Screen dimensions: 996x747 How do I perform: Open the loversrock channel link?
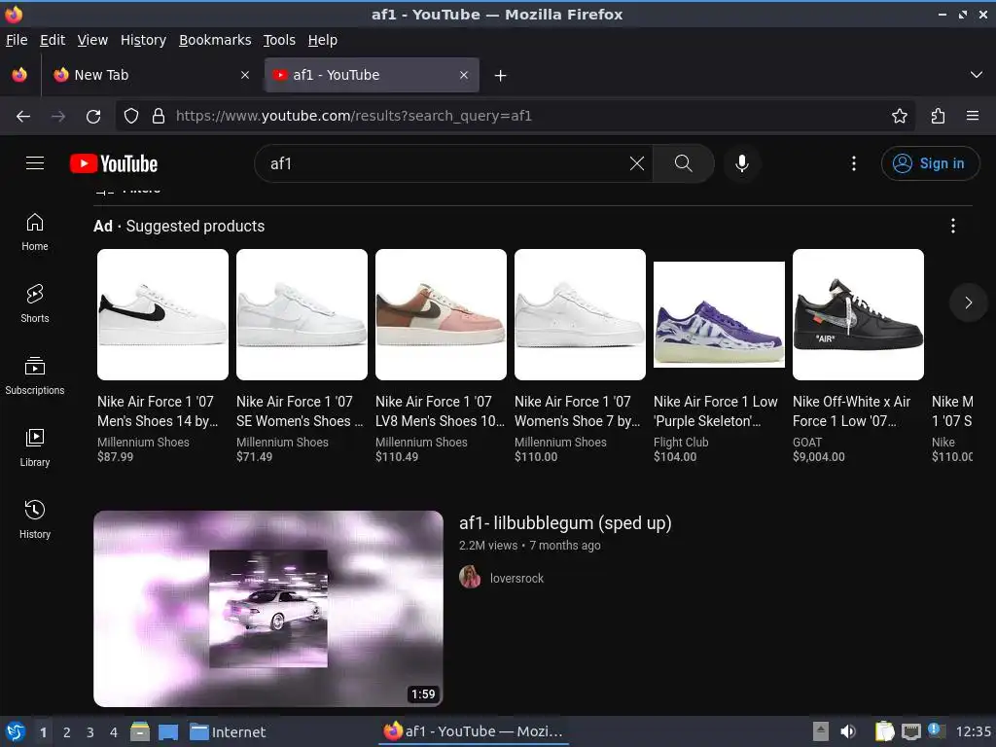point(516,578)
